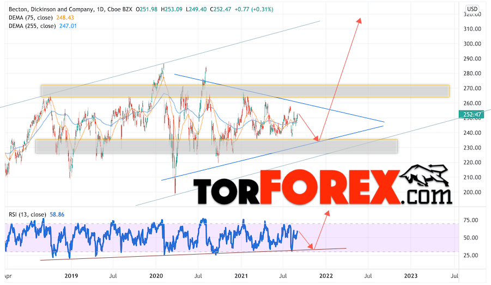Screen dimensions: 491x285
Task: Click the RSI 50.00 scale label
Action: coord(471,238)
